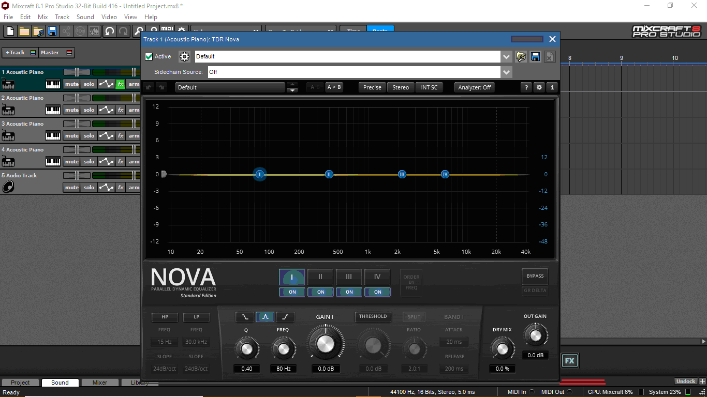Screen dimensions: 707x397
Task: Click the Audio Track speaker image
Action: (x=8, y=187)
